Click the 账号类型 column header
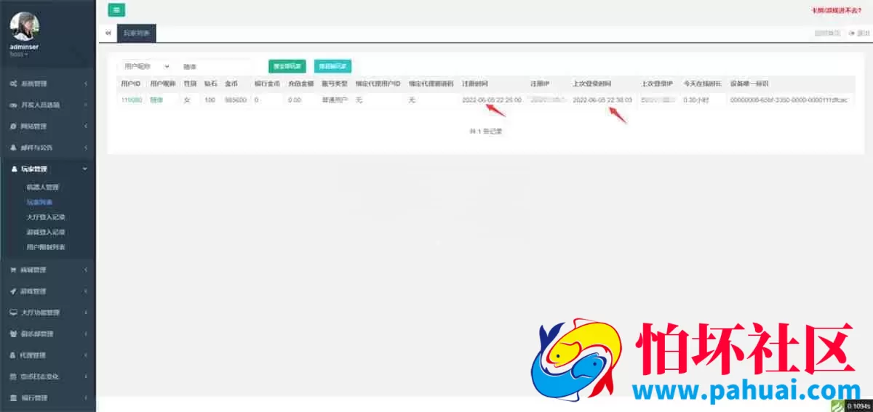Screen dimensions: 873x412 coord(334,84)
